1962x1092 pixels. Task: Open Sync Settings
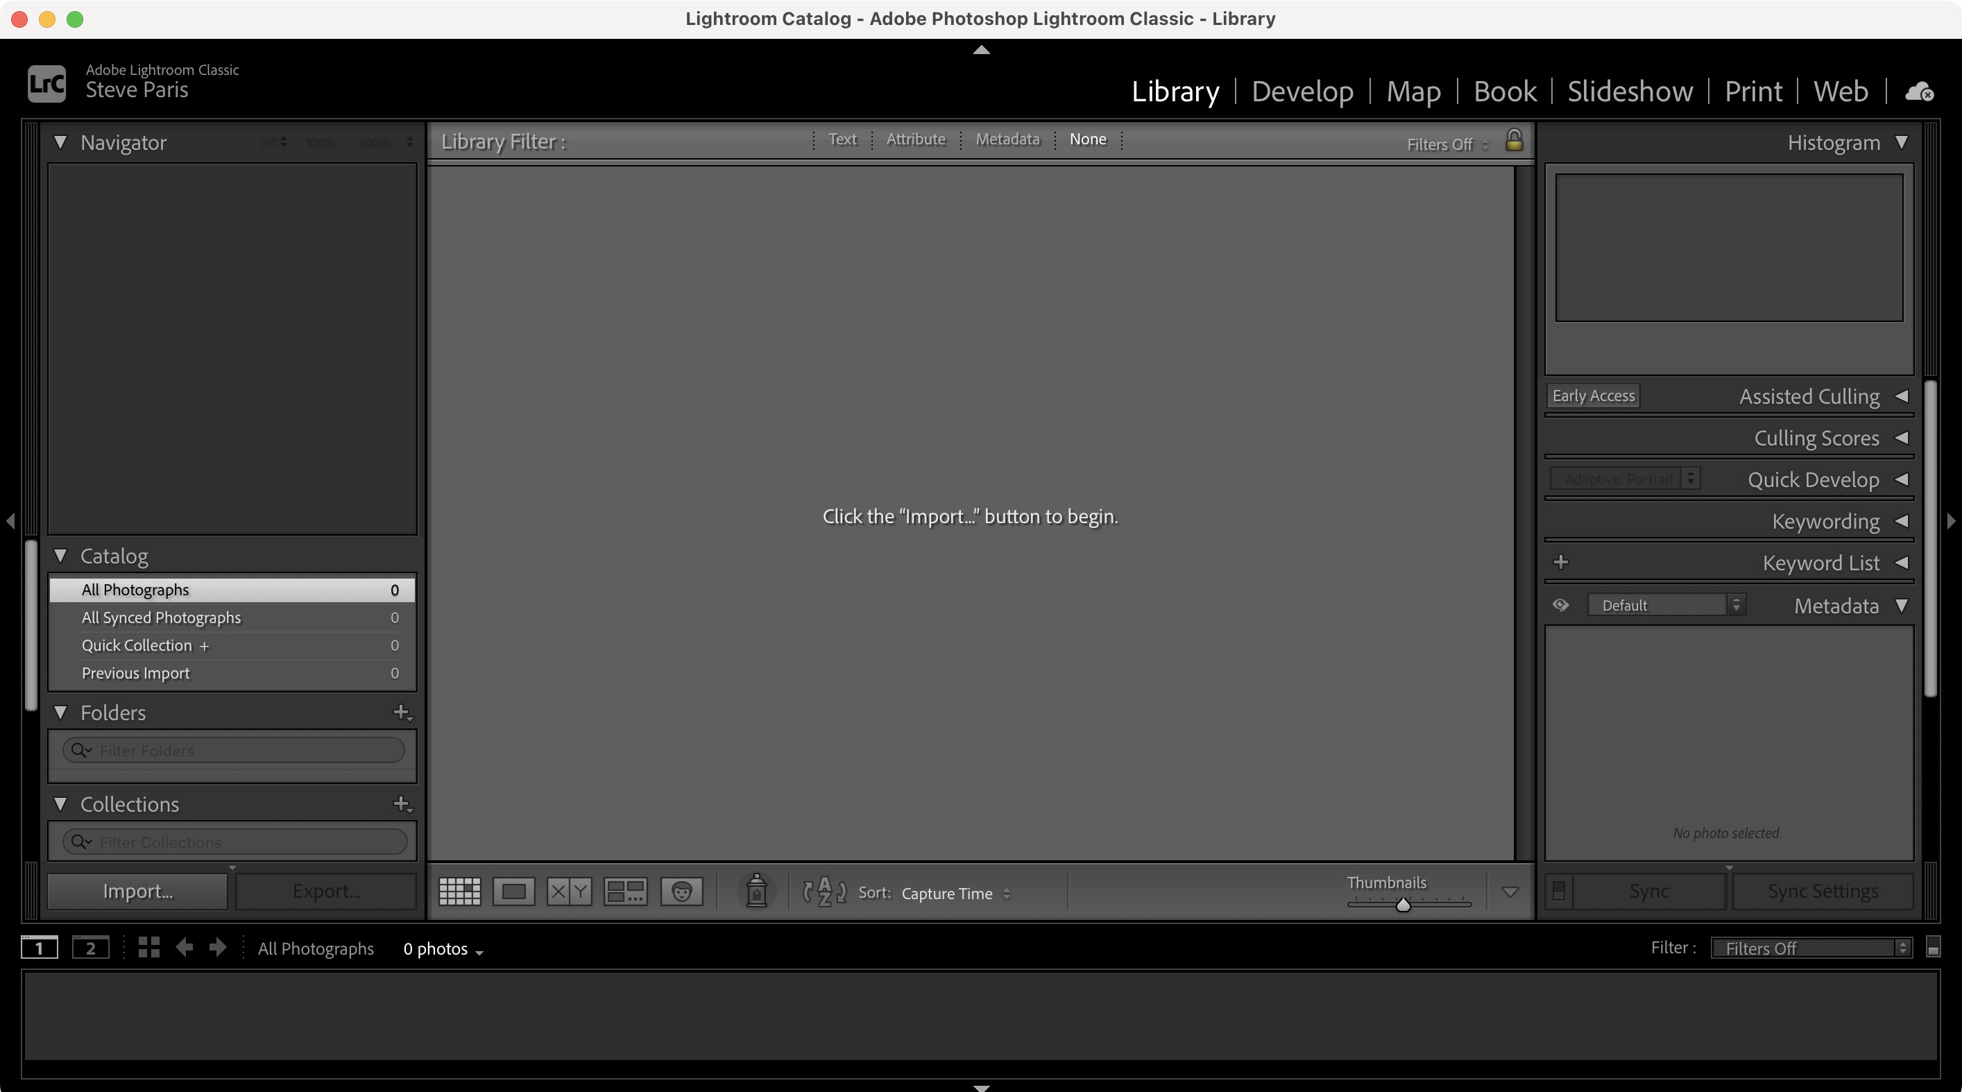pos(1822,890)
